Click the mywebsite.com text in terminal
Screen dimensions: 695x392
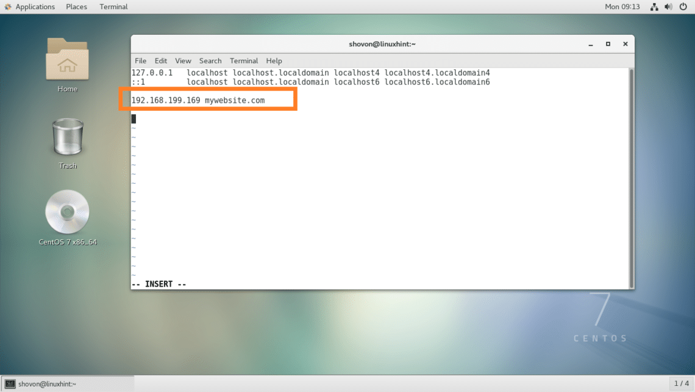[x=235, y=100]
